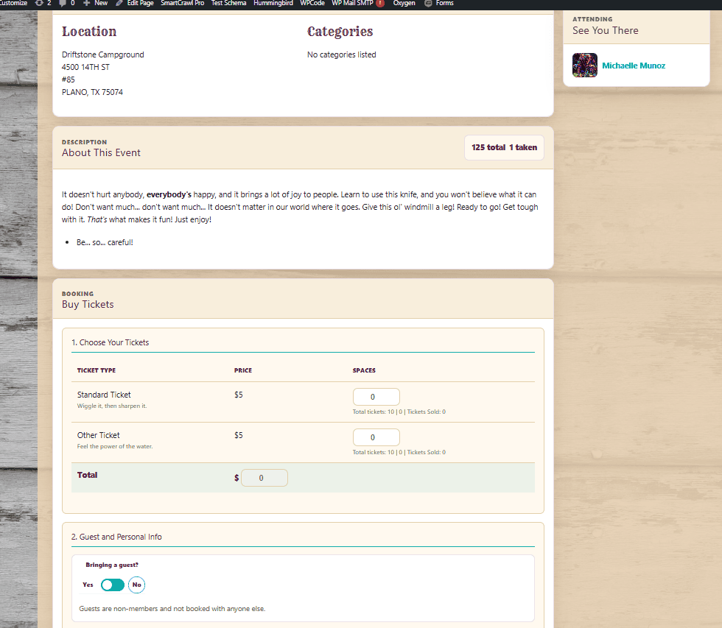This screenshot has height=628, width=722.
Task: Open Test Schema admin bar item
Action: [x=229, y=3]
